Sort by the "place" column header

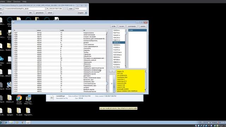[x=48, y=30]
